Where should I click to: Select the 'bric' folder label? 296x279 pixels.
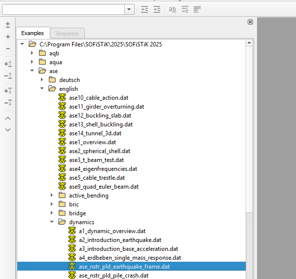pos(74,204)
